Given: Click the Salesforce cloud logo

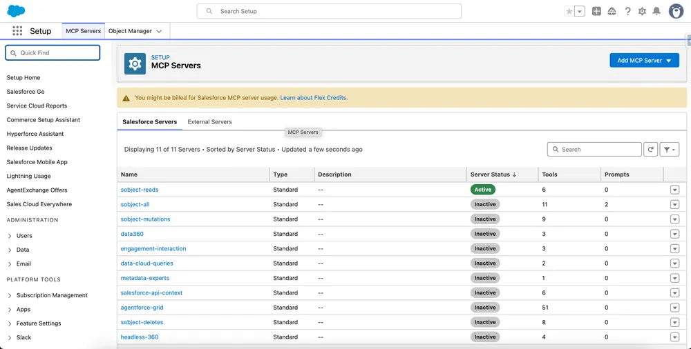Looking at the screenshot, I should pyautogui.click(x=17, y=11).
